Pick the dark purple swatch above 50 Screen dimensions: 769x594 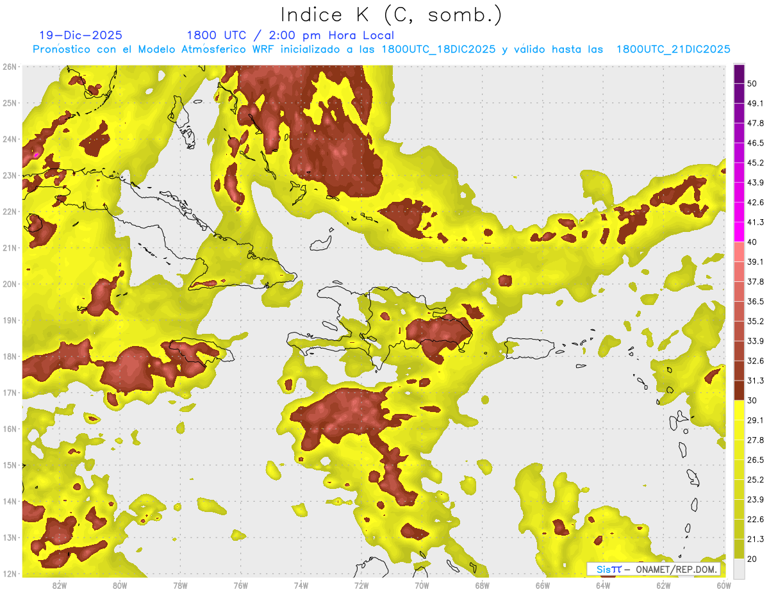point(739,74)
